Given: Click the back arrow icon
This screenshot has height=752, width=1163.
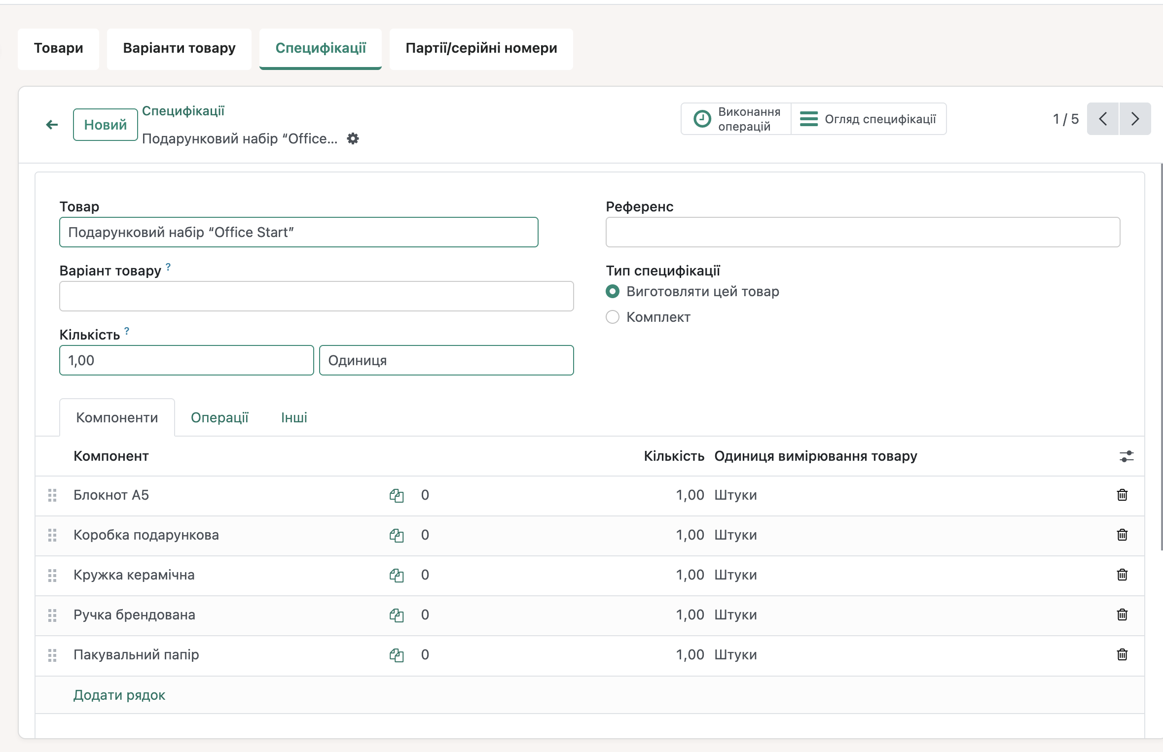Looking at the screenshot, I should tap(52, 125).
